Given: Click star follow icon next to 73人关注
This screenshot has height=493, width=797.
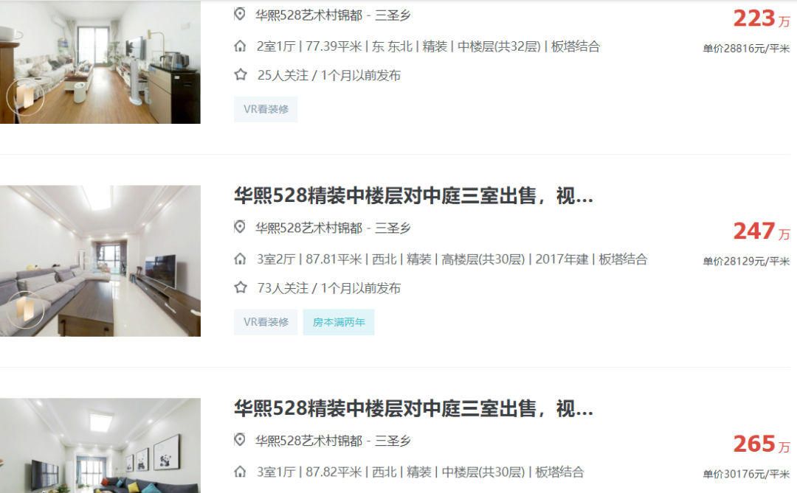Looking at the screenshot, I should (241, 288).
